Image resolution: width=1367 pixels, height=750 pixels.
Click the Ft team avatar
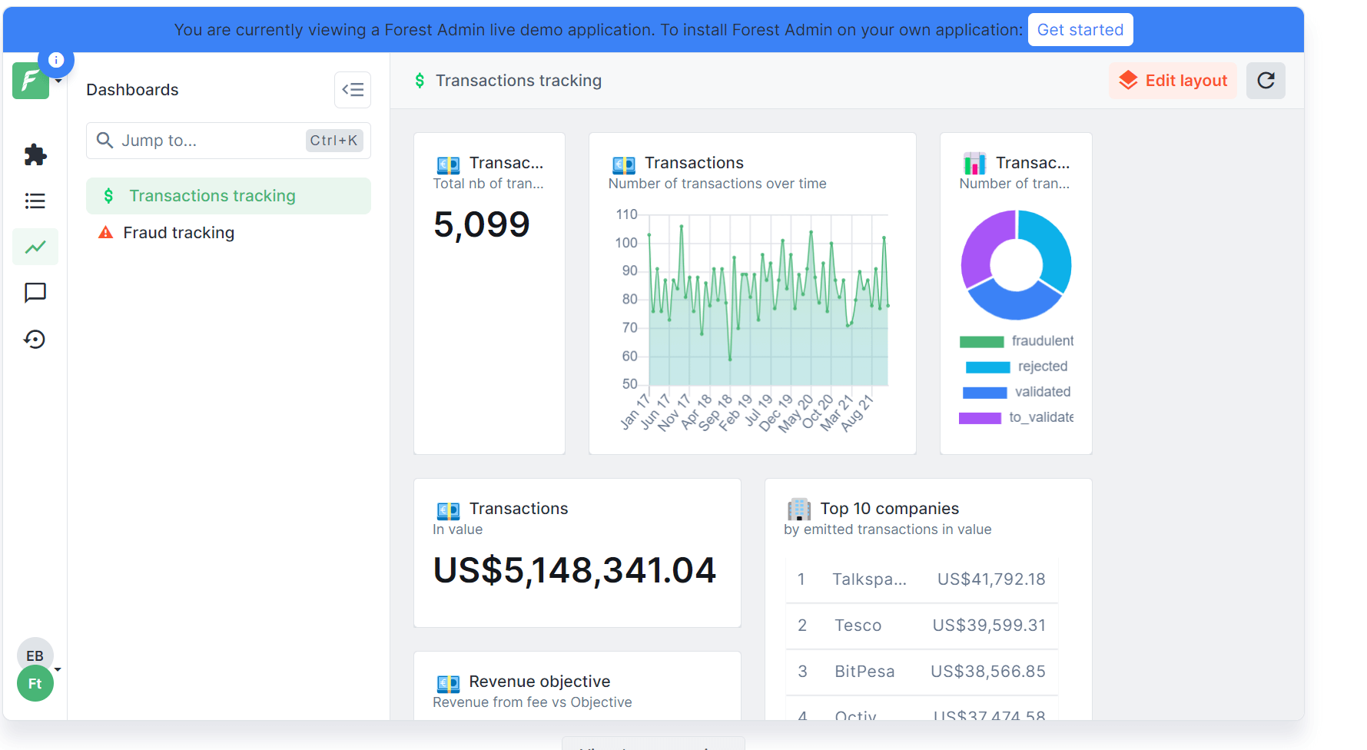pyautogui.click(x=35, y=683)
